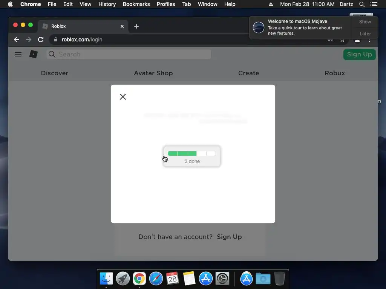Open Finder from the Dock

click(106, 278)
